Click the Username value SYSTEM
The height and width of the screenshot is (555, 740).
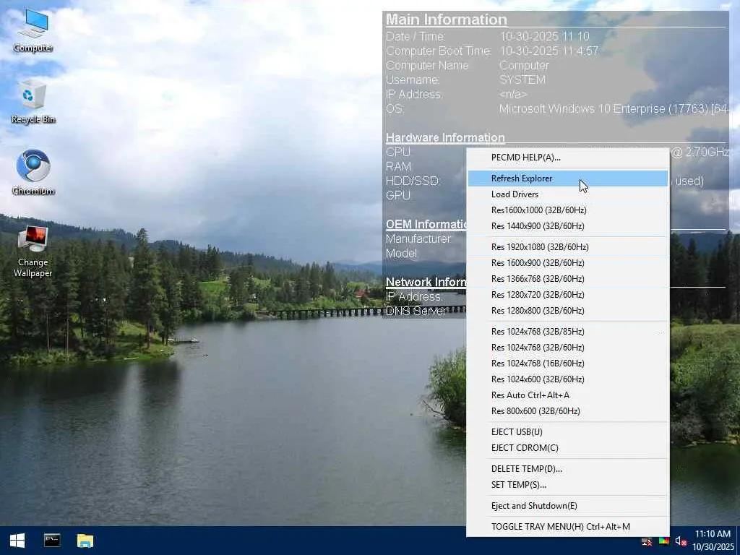pos(522,79)
